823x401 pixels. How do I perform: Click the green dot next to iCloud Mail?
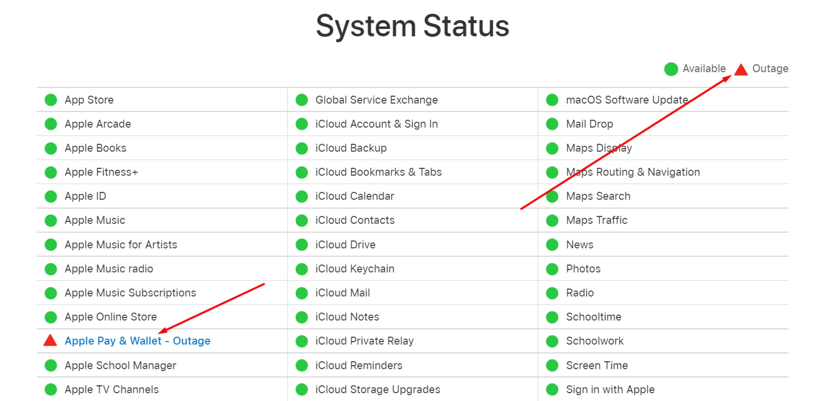(x=301, y=293)
